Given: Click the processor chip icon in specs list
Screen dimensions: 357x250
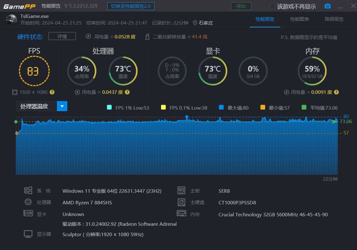Looking at the screenshot, I should click(28, 202).
